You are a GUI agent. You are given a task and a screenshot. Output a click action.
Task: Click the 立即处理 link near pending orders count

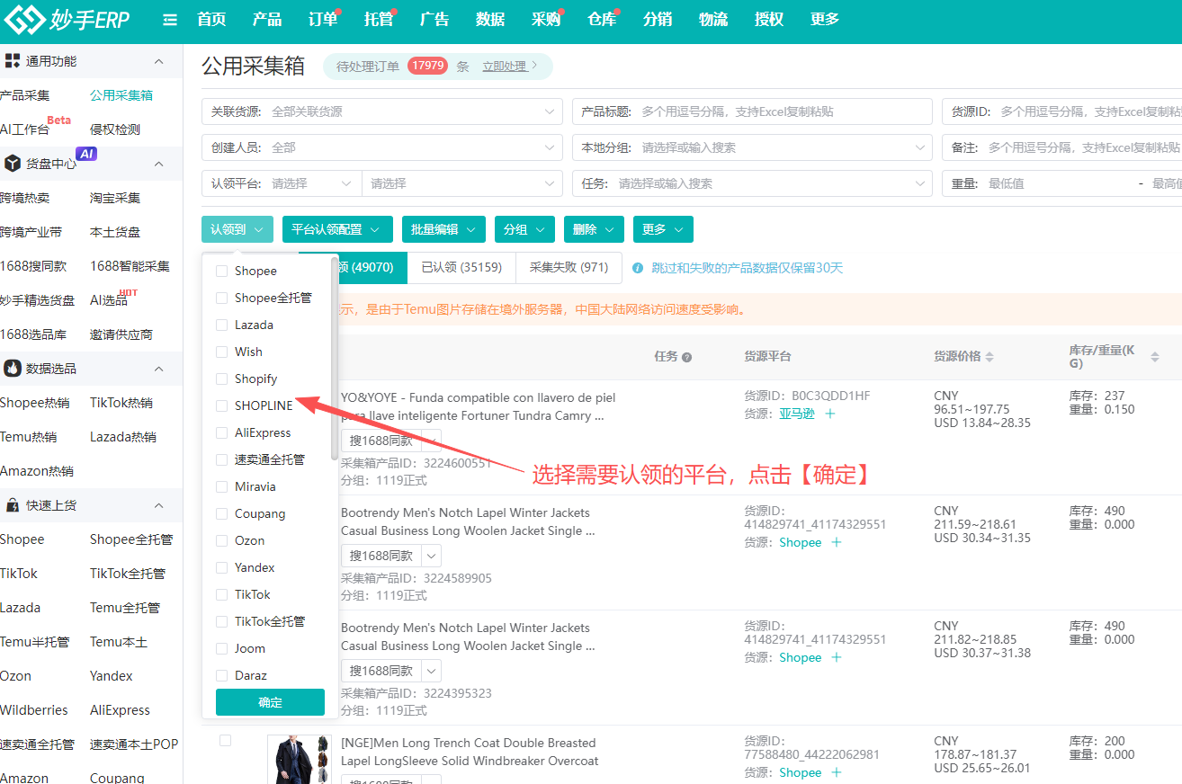pyautogui.click(x=506, y=66)
